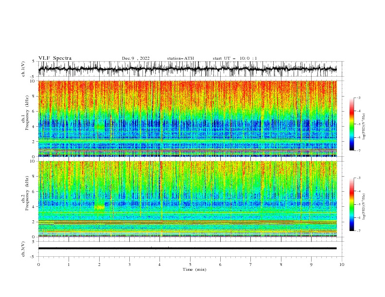
Task: Click the "station=ATH" header text
Action: [x=180, y=58]
